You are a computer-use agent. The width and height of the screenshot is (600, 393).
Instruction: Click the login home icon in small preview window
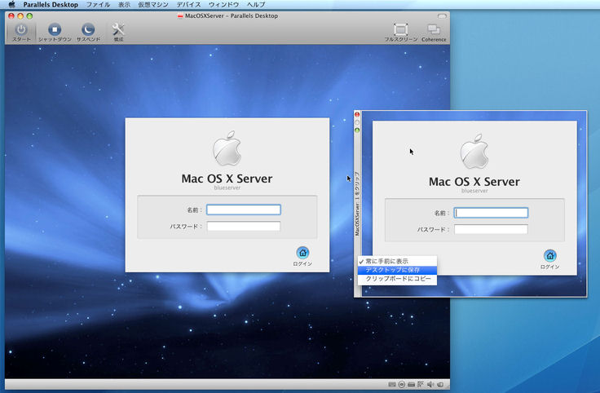[550, 256]
